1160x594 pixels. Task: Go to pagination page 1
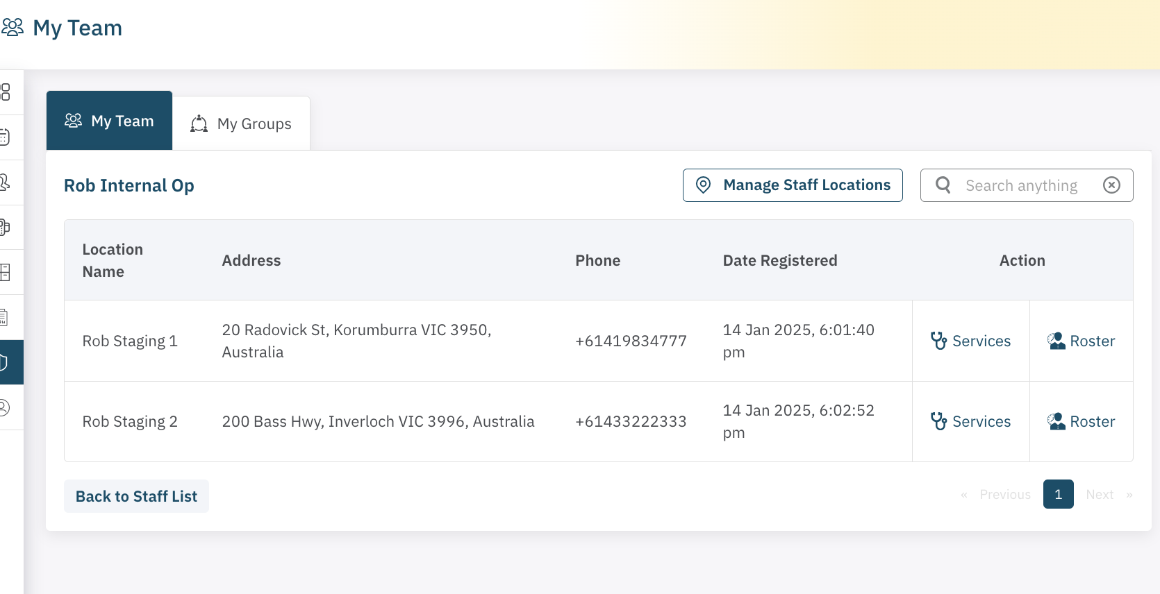(1058, 494)
